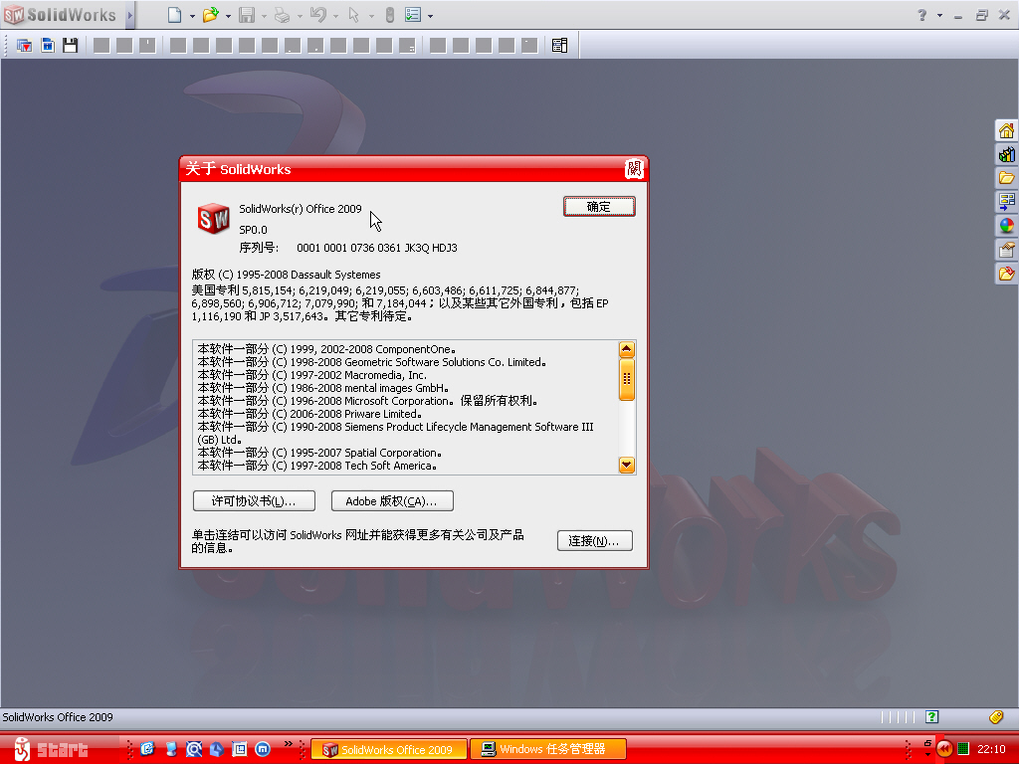Click the black floppy disk icon in second toolbar

(71, 46)
